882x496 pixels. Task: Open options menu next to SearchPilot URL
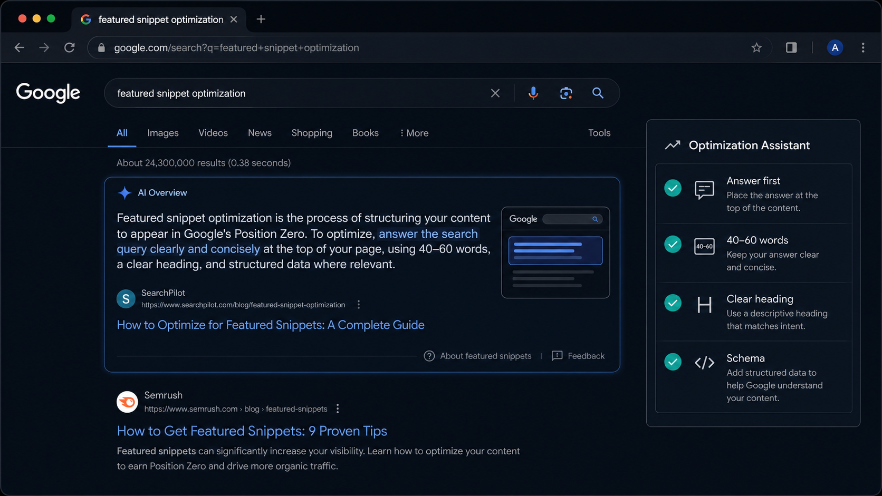pyautogui.click(x=359, y=305)
